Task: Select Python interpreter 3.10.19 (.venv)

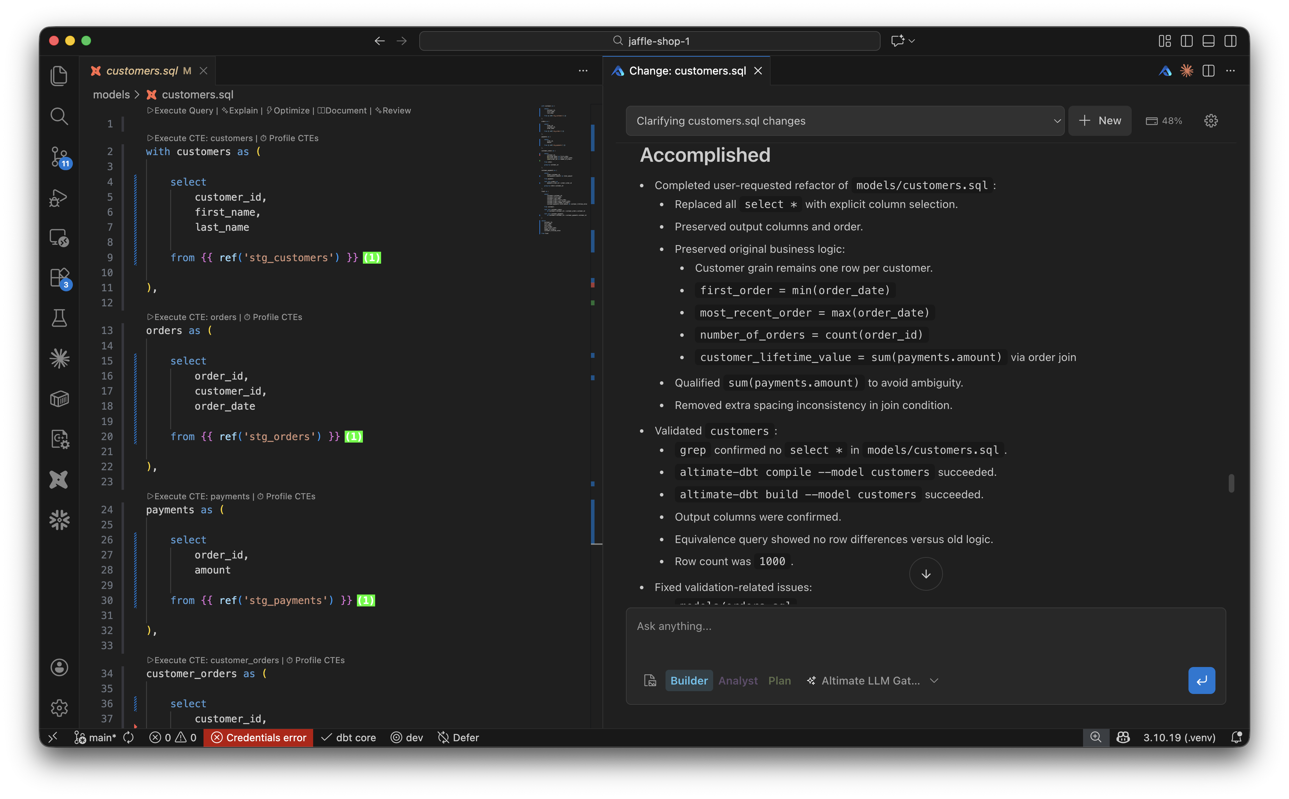Action: (1179, 738)
